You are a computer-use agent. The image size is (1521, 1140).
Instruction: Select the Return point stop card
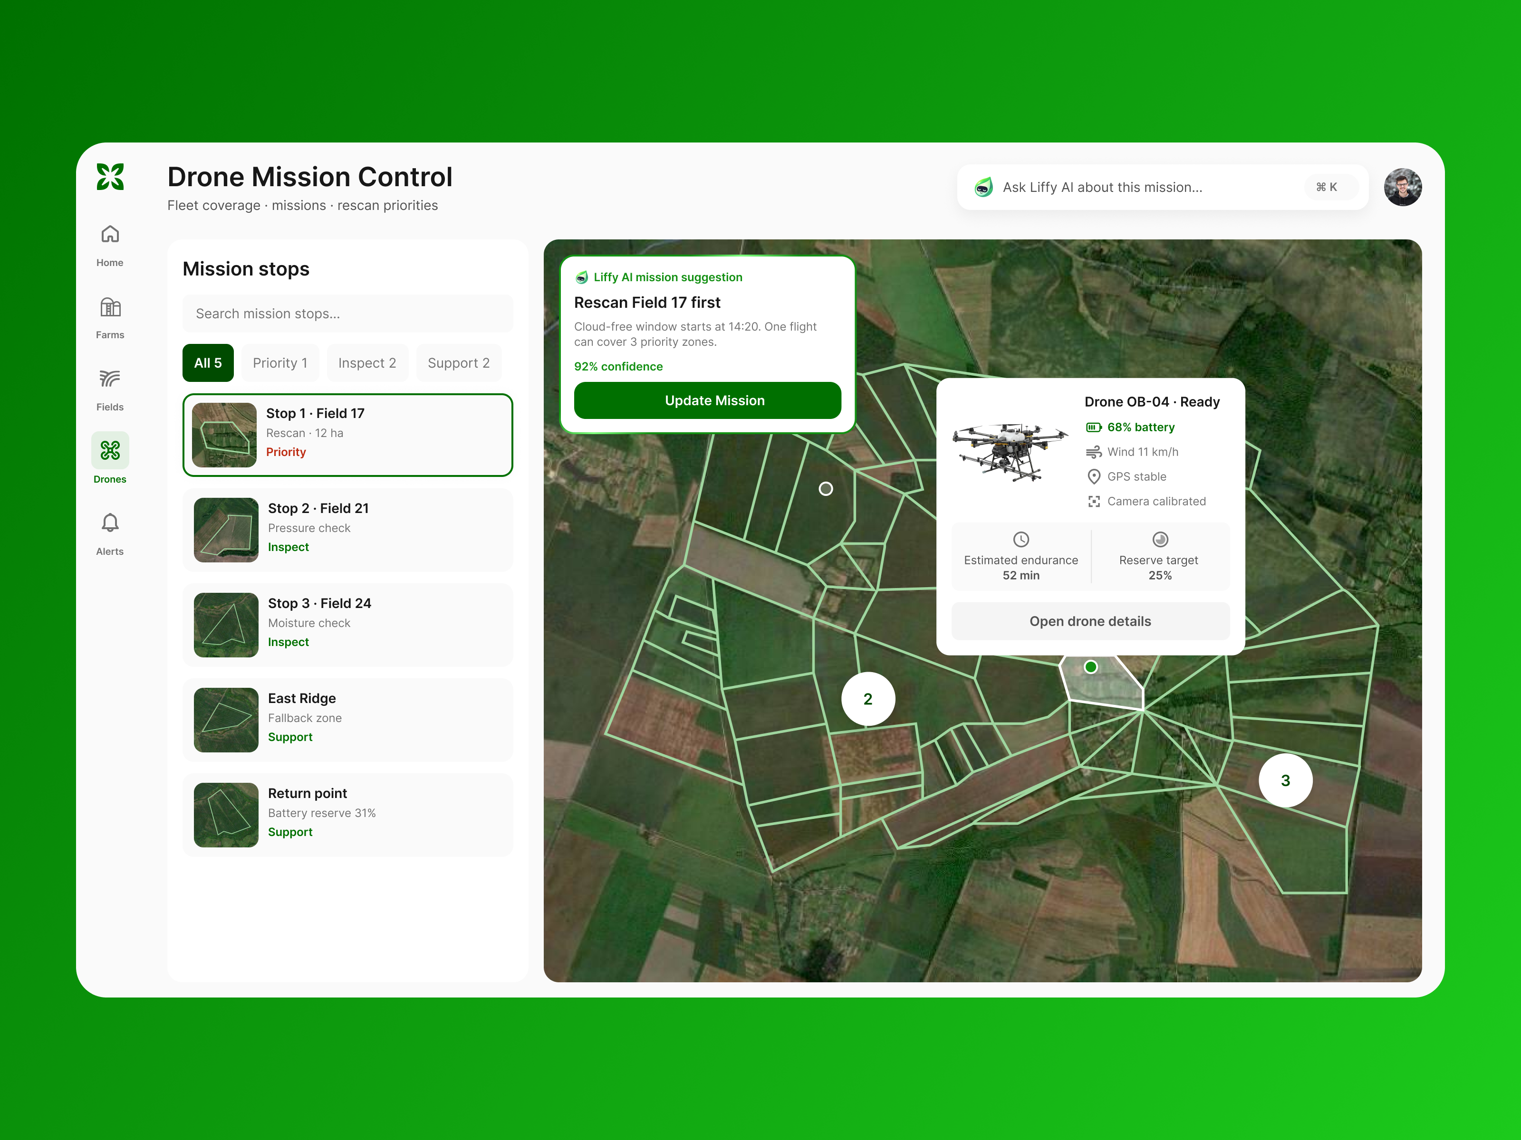click(348, 815)
